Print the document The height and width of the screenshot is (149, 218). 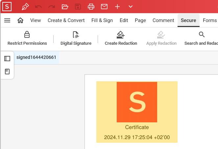point(91,7)
